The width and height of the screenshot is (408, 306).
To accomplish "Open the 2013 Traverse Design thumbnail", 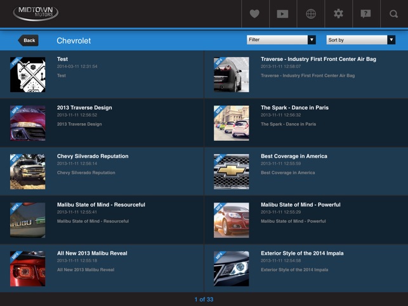I will [27, 123].
